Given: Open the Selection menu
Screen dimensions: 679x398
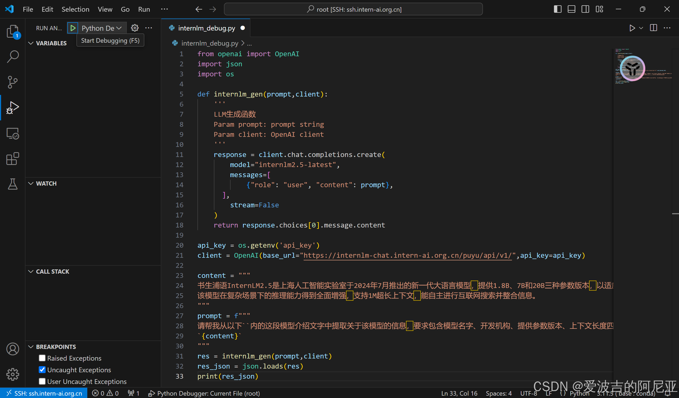Looking at the screenshot, I should coord(75,10).
